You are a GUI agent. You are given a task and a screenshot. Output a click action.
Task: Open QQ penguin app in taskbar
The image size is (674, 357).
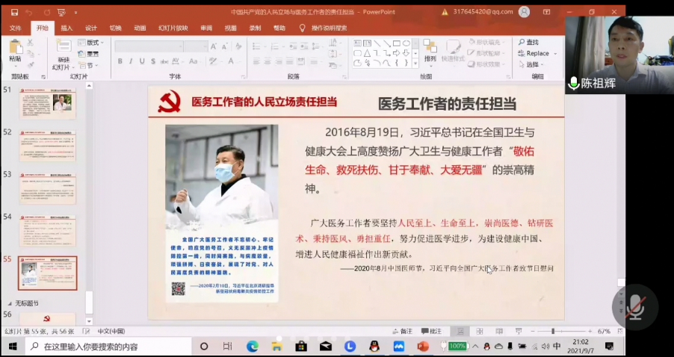point(374,347)
